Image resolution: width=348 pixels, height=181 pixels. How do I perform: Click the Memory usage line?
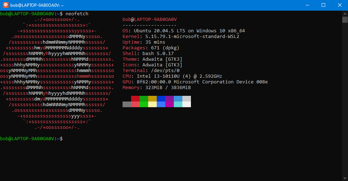pos(157,88)
